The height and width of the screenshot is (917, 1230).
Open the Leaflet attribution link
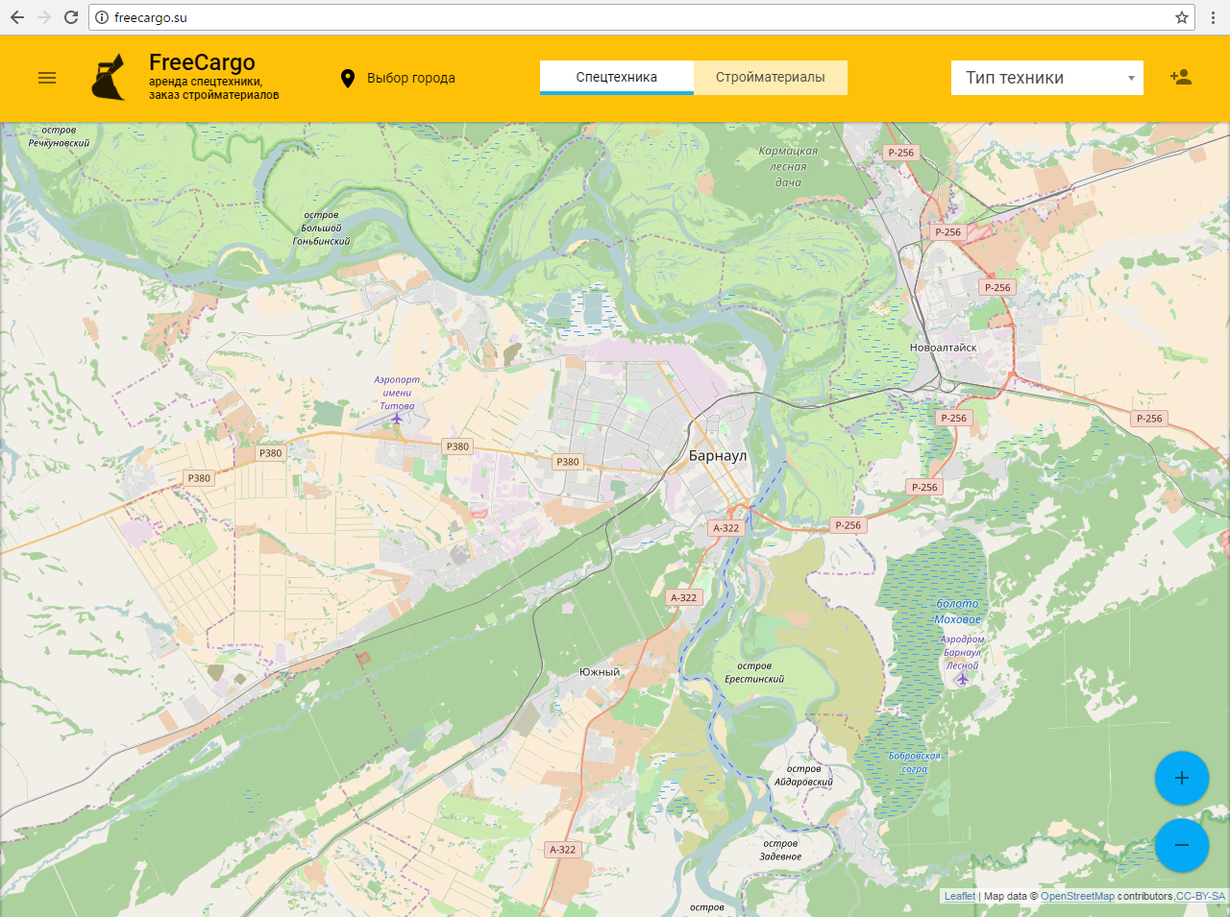pyautogui.click(x=959, y=897)
